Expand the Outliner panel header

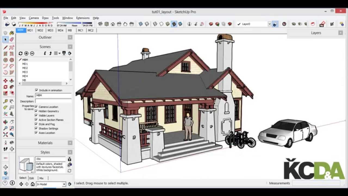(45, 37)
